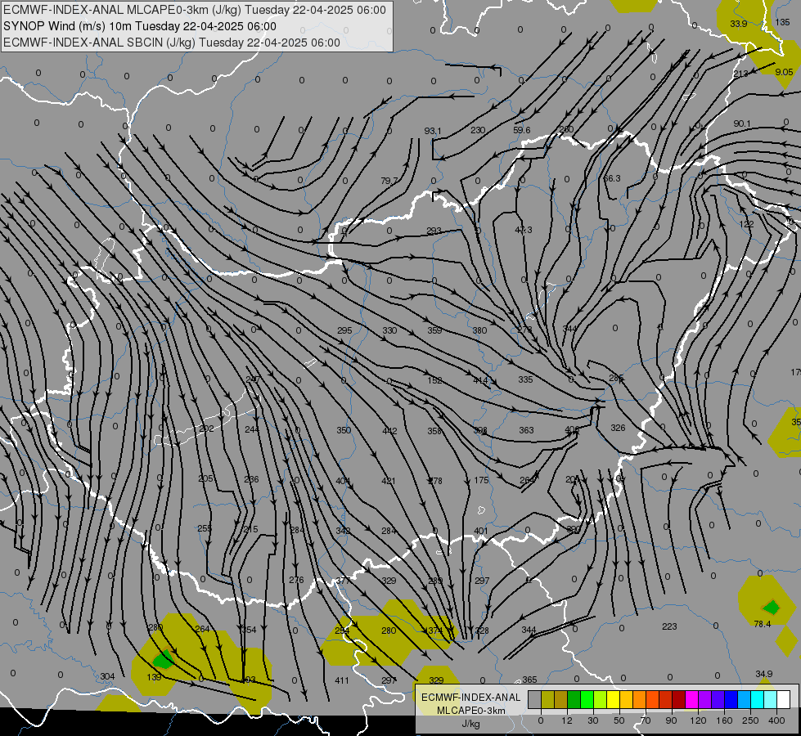Click the legend's 0 tick label

point(541,720)
